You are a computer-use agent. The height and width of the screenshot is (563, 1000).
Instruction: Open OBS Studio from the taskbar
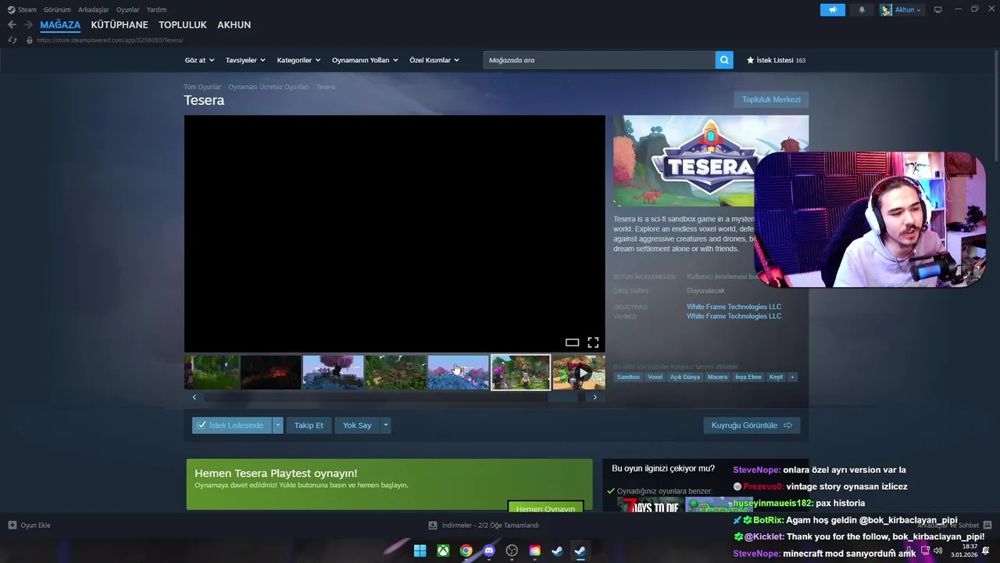click(x=512, y=550)
